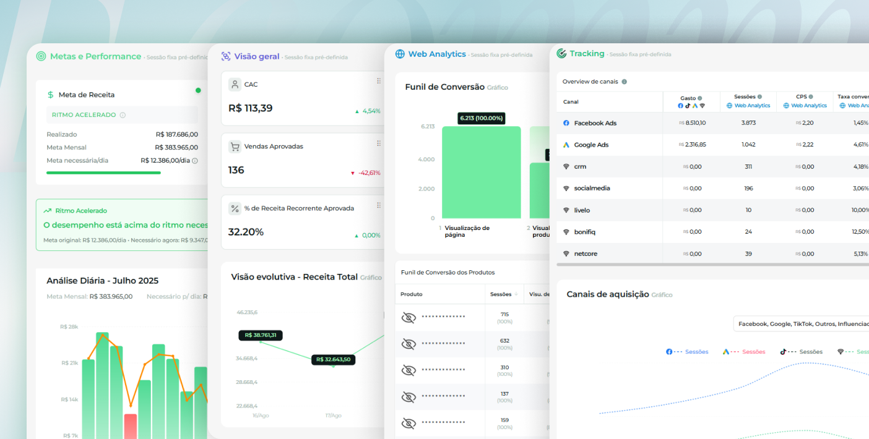The image size is (869, 439).
Task: Click the Visualização de página funnel label
Action: (467, 231)
